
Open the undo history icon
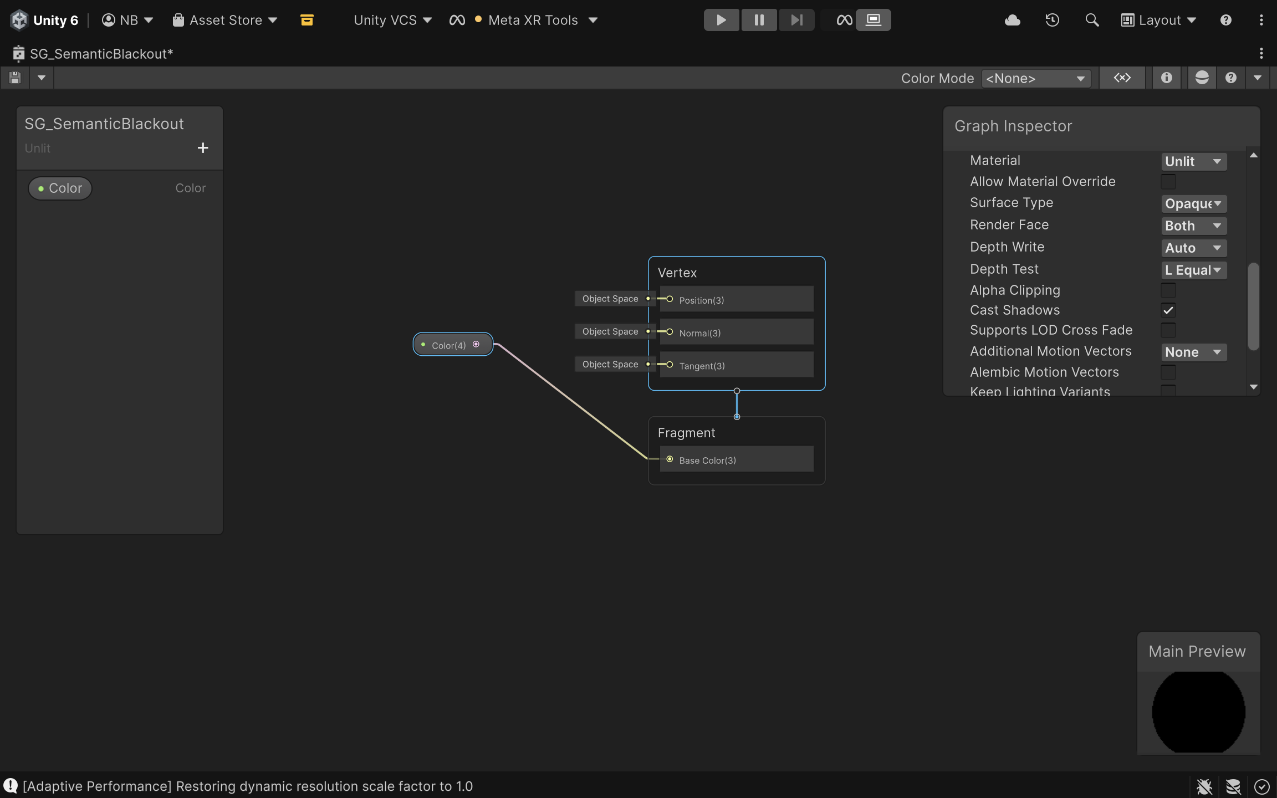(x=1052, y=20)
